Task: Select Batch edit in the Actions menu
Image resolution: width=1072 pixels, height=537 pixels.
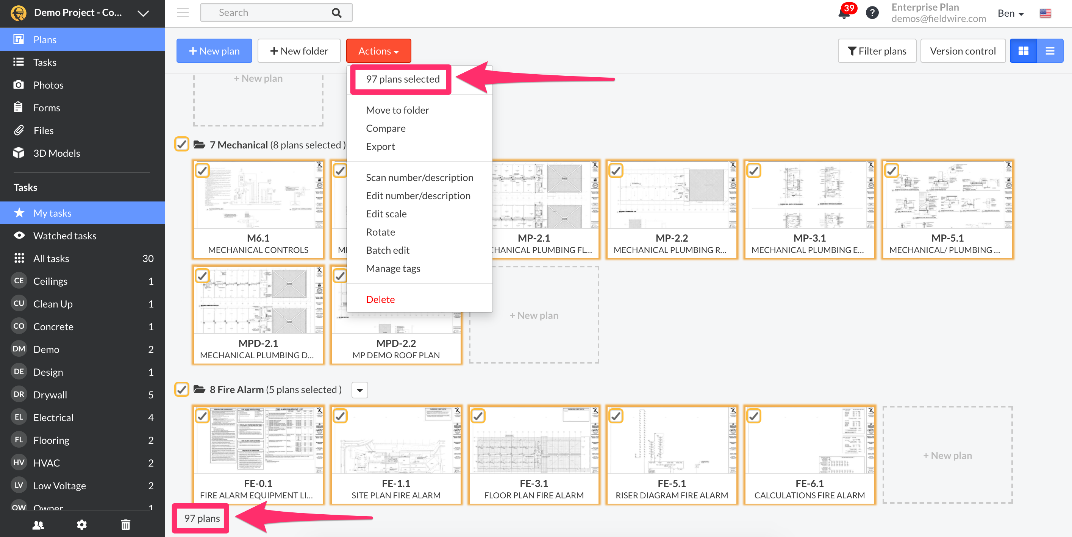Action: point(388,250)
